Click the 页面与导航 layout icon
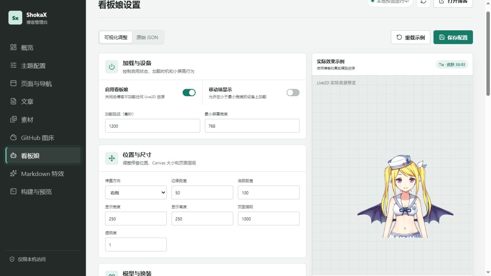 [x=14, y=83]
